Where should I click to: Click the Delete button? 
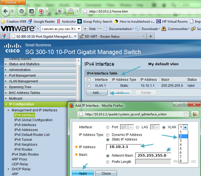pyautogui.click(x=146, y=93)
